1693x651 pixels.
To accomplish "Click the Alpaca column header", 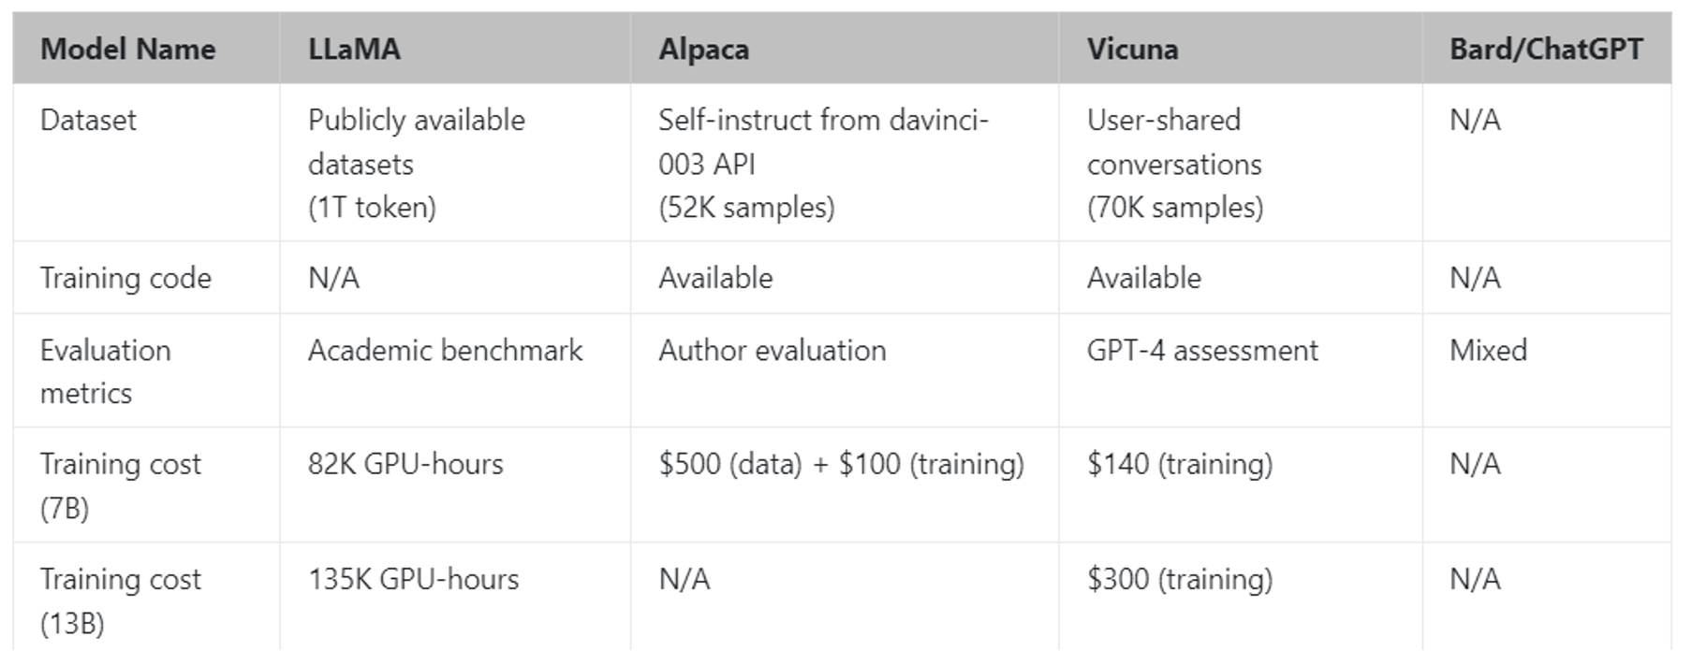I will click(x=703, y=49).
